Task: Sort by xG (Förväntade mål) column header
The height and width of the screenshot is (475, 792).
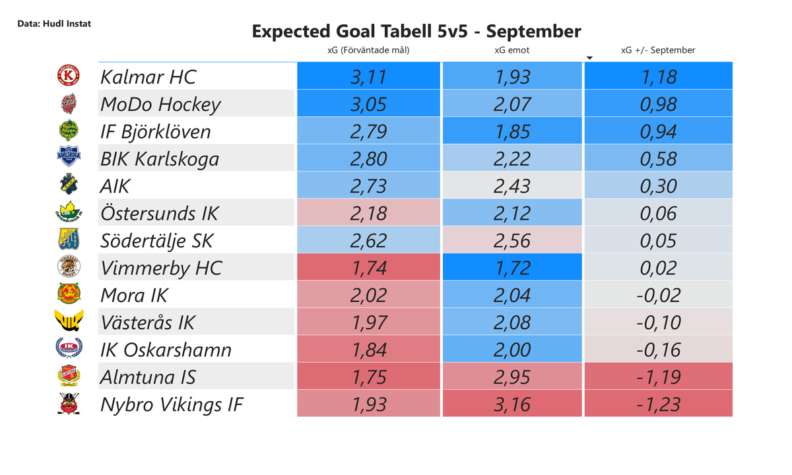Action: pos(369,50)
